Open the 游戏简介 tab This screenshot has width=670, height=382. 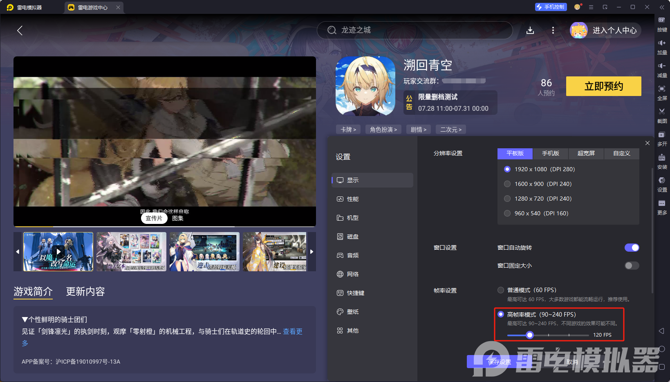point(33,292)
